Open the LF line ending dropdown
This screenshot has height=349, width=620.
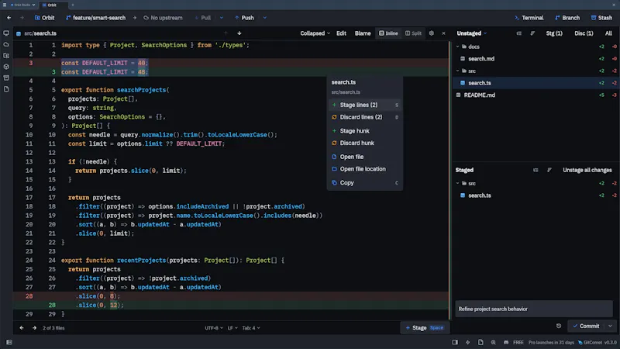232,327
